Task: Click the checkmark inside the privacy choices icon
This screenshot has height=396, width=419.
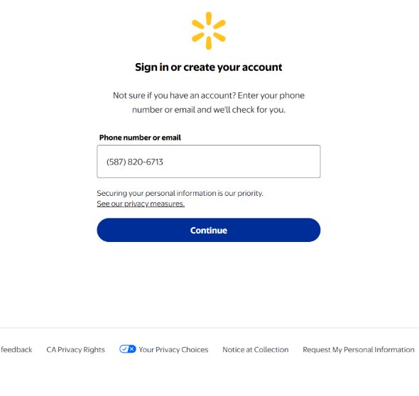Action: (x=124, y=349)
